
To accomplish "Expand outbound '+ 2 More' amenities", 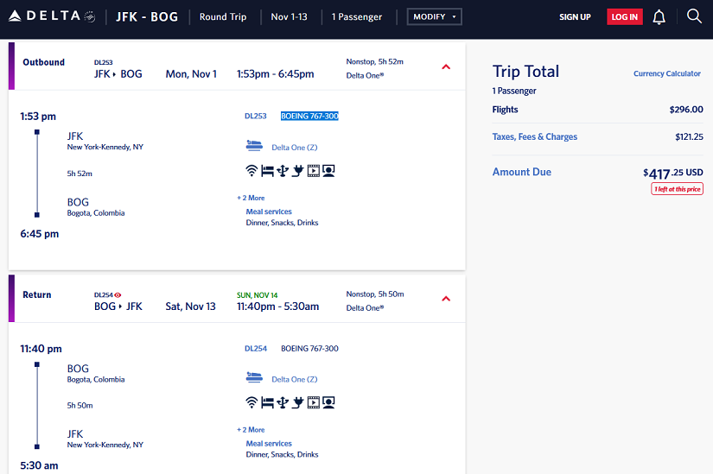I will click(x=251, y=198).
